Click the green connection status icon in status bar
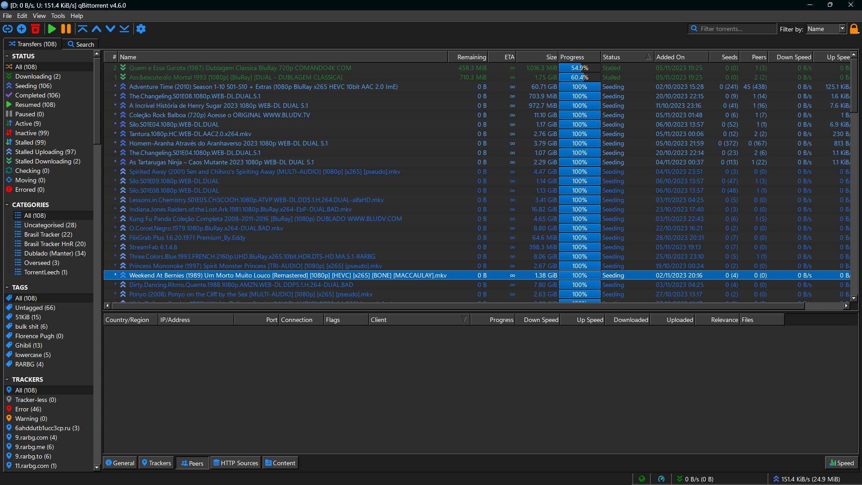 click(642, 479)
